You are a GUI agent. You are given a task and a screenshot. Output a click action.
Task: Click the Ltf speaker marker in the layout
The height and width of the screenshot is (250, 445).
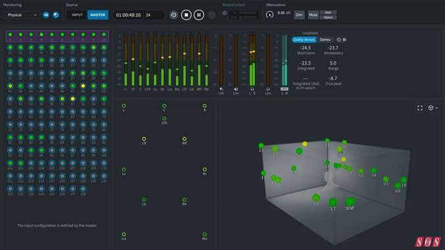pos(144,139)
